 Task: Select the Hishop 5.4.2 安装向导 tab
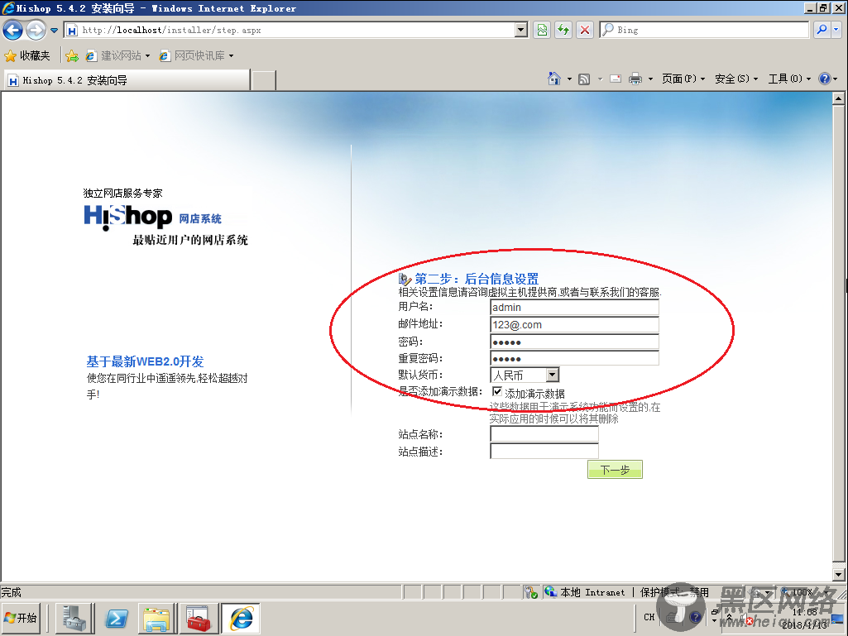click(x=127, y=80)
